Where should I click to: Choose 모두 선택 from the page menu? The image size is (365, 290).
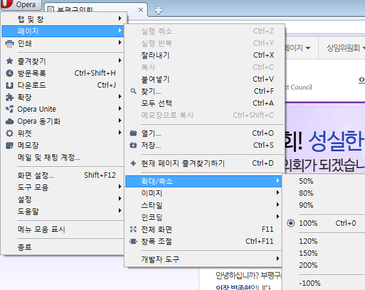point(204,103)
